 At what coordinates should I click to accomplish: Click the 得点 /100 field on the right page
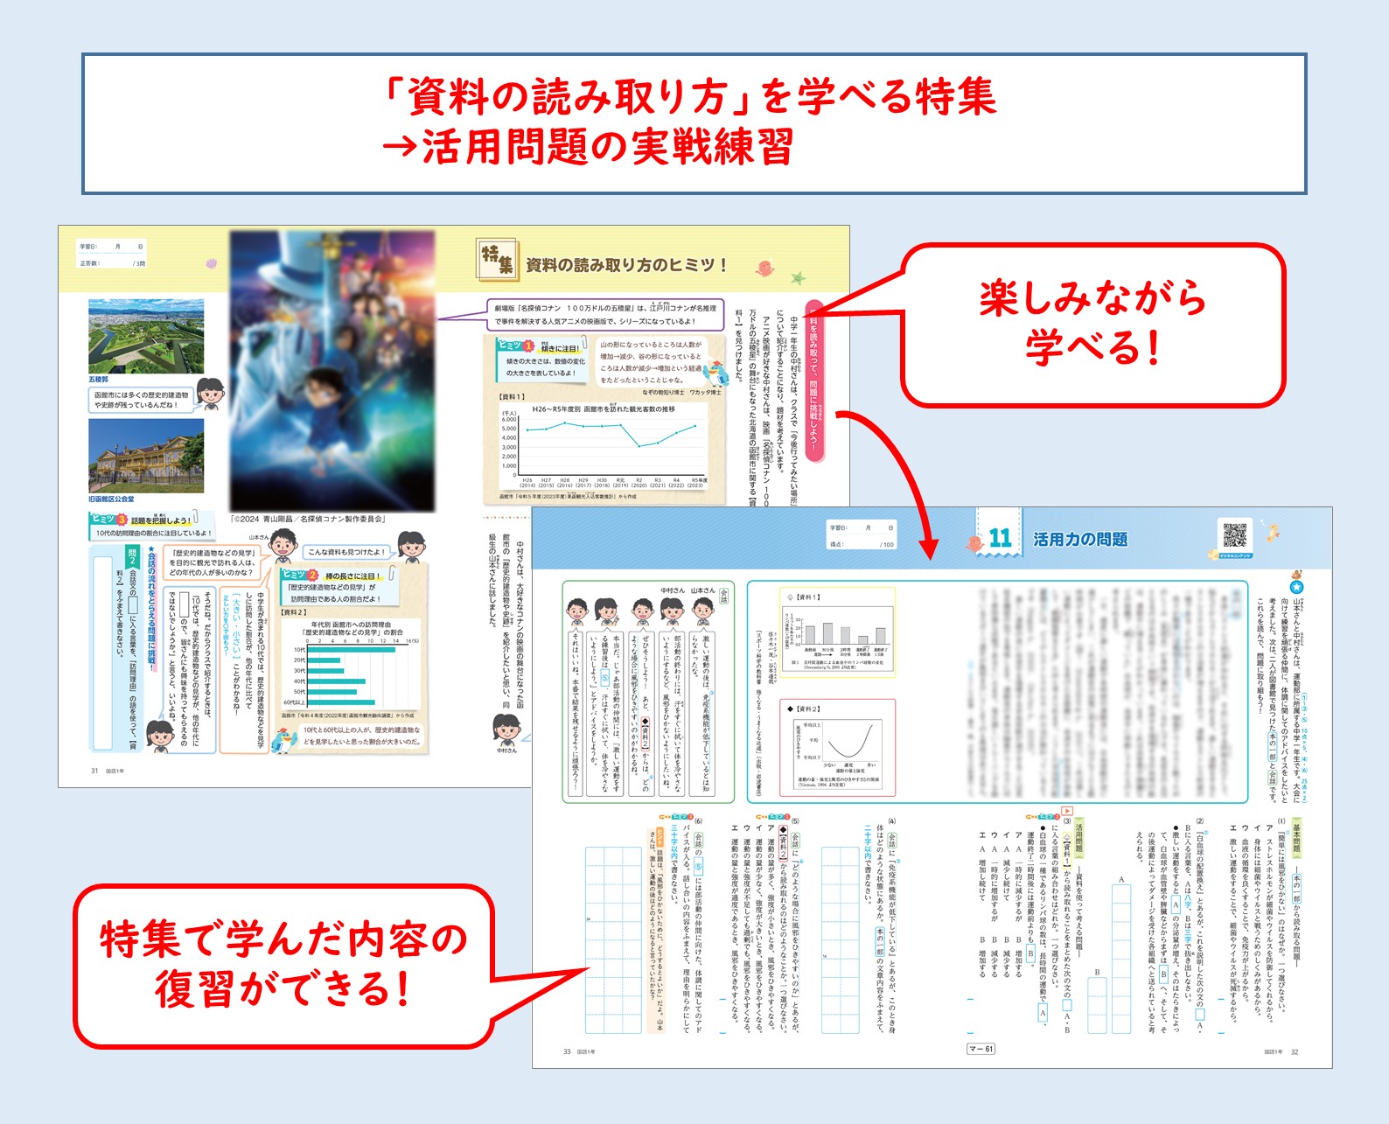(862, 544)
